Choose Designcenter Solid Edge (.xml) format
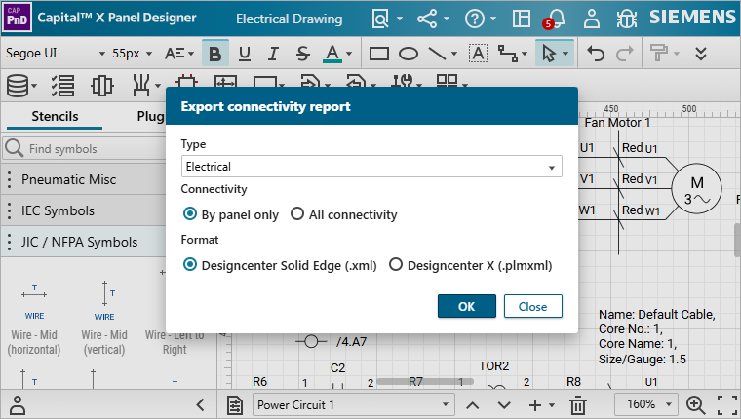The width and height of the screenshot is (741, 419). [190, 264]
